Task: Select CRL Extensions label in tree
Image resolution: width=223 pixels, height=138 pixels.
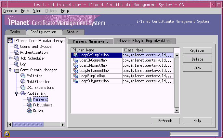Action: pyautogui.click(x=40, y=88)
